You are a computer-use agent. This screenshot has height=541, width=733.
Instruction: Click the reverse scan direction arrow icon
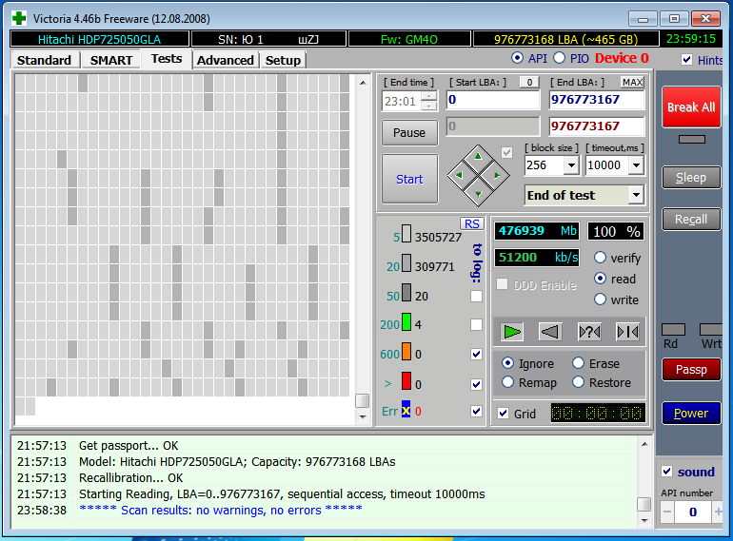point(550,332)
